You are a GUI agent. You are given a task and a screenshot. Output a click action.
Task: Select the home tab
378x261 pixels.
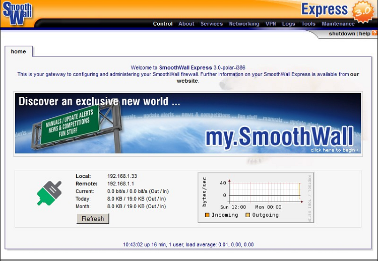coord(19,51)
